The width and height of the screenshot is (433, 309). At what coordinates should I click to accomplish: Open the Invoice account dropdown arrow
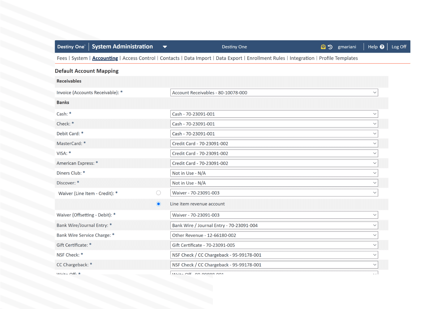coord(374,92)
